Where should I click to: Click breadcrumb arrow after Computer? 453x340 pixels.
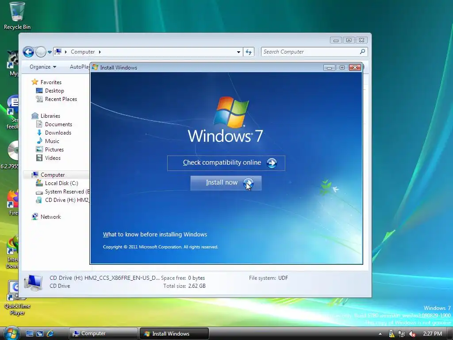tap(100, 52)
